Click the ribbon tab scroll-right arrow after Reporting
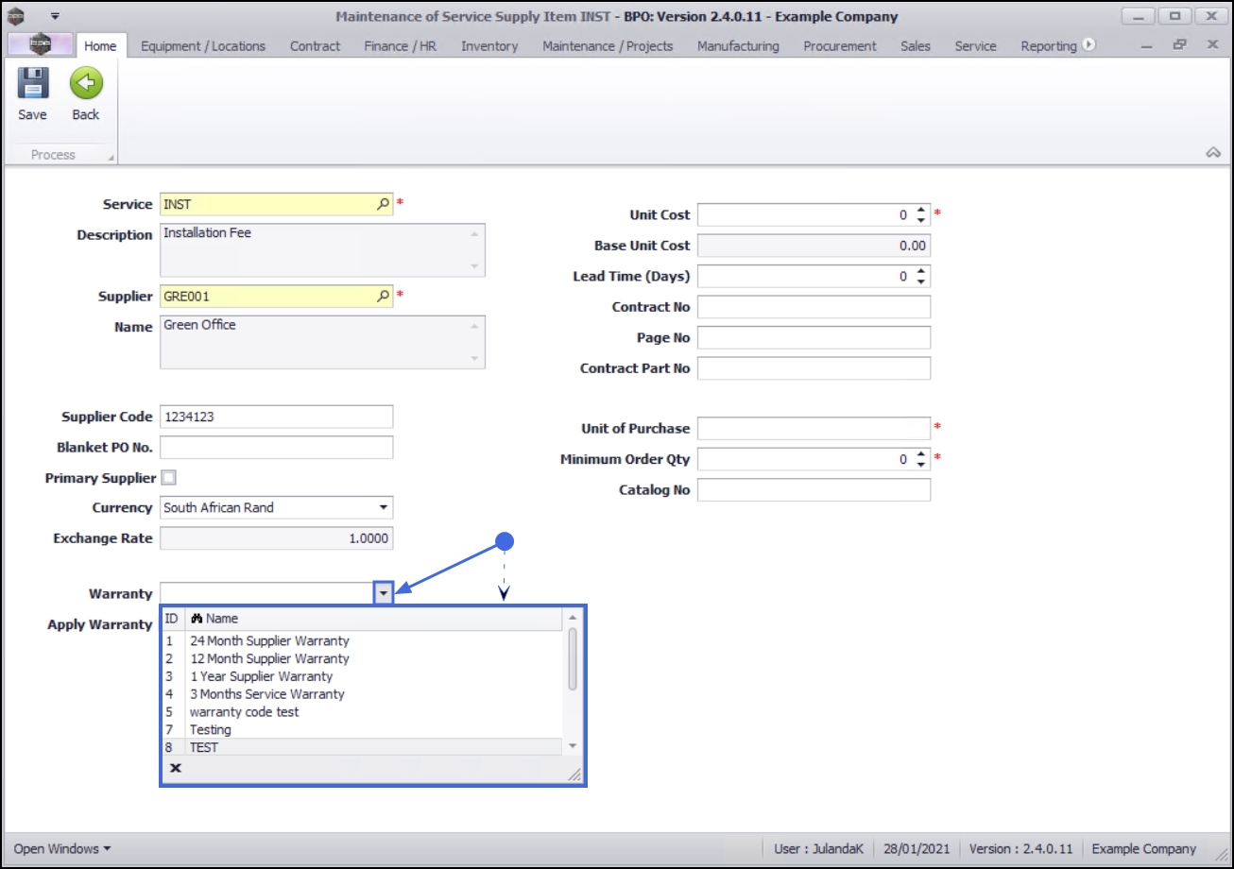Image resolution: width=1234 pixels, height=869 pixels. 1088,45
